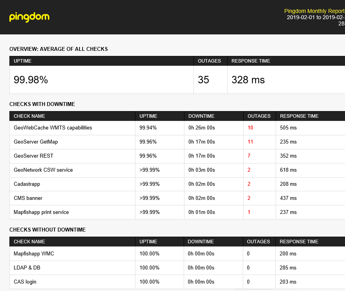Viewport: 345px width, 291px height.
Task: Click CMS banner's >99.99% uptime
Action: (x=150, y=198)
